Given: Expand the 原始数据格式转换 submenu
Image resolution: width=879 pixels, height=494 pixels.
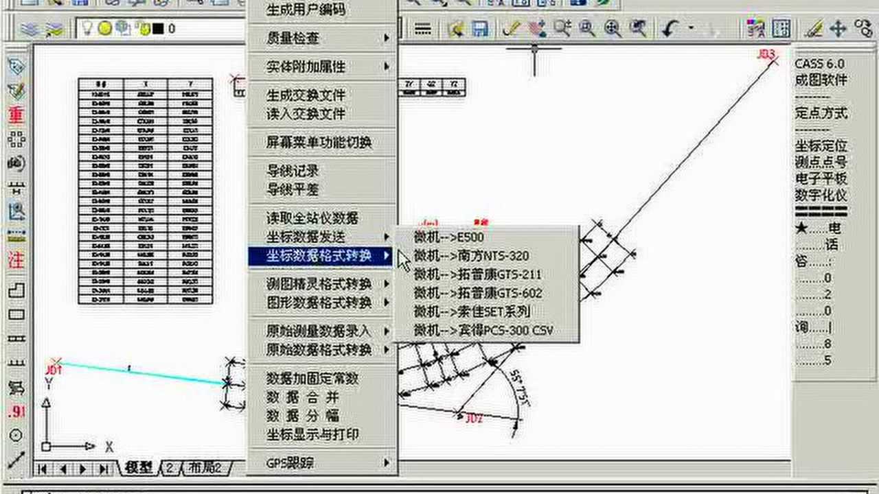Looking at the screenshot, I should (322, 350).
